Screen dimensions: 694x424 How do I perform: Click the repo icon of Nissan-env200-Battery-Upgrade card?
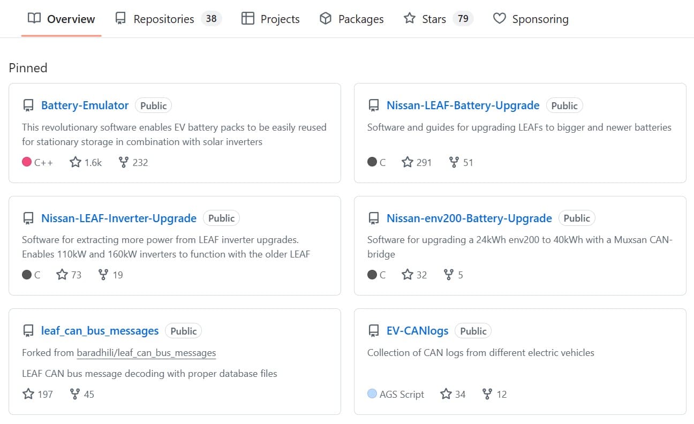pyautogui.click(x=374, y=218)
